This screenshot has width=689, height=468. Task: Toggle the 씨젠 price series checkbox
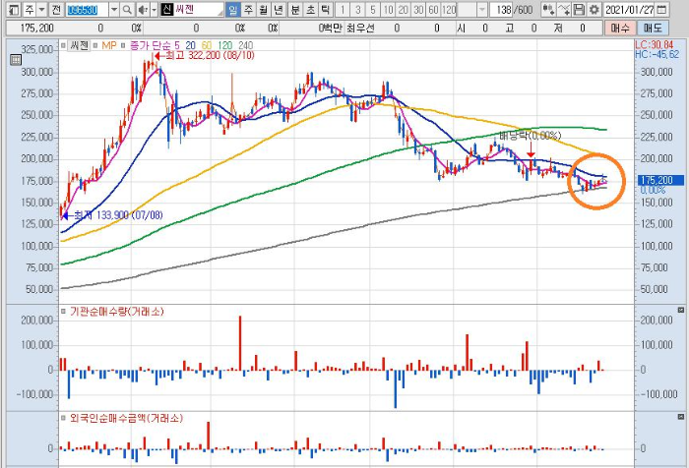pyautogui.click(x=63, y=45)
